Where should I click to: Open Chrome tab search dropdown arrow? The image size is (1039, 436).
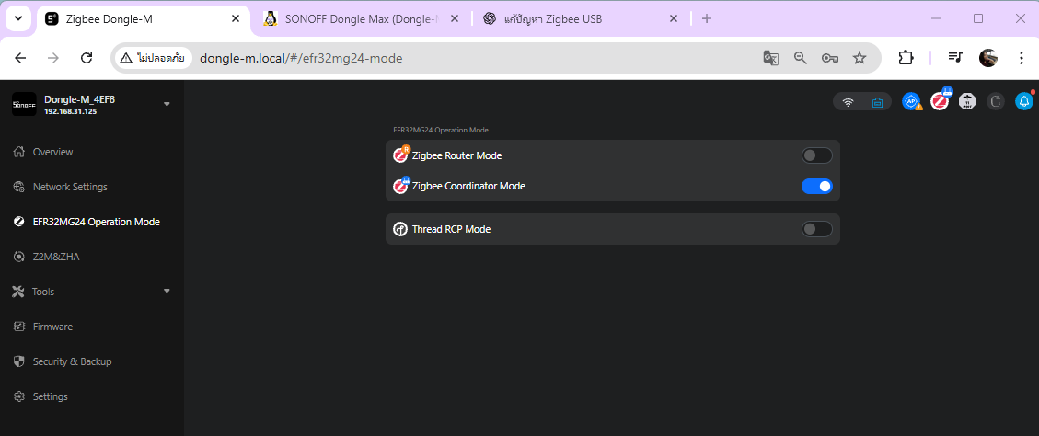click(x=18, y=18)
